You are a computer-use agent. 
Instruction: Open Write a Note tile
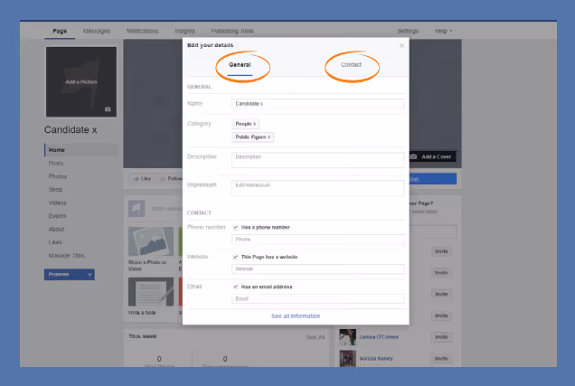(x=151, y=297)
